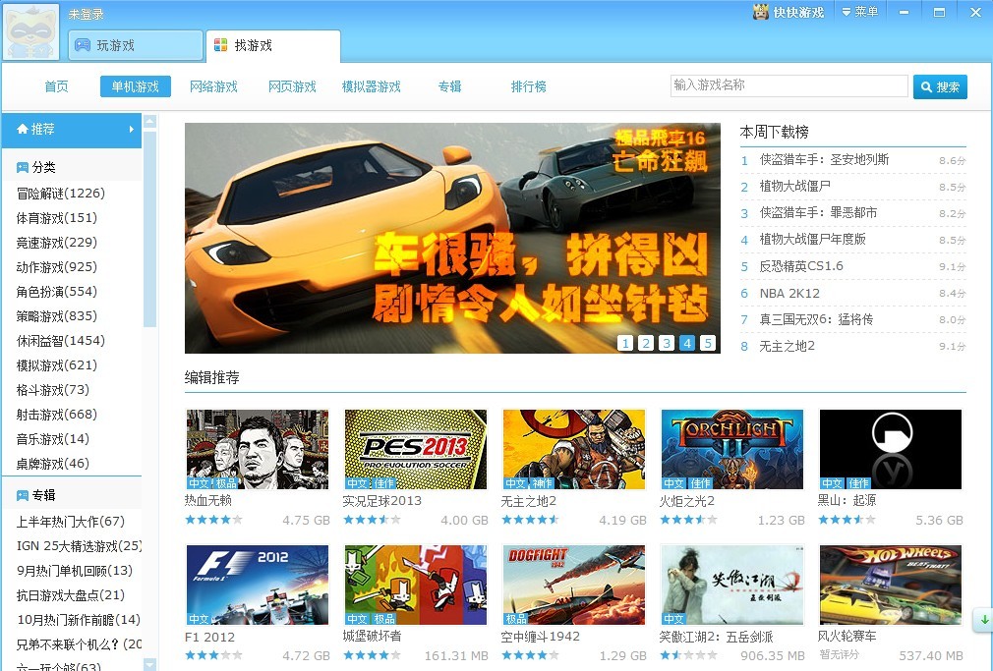The width and height of the screenshot is (993, 671).
Task: Open 侠盗猎车手：圣安地列斯 in download ranking
Action: [x=825, y=159]
